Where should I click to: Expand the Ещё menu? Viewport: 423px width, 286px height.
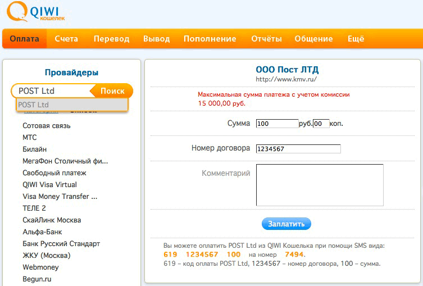click(356, 39)
